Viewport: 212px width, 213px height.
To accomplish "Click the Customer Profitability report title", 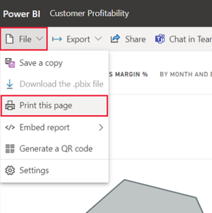I will (89, 13).
